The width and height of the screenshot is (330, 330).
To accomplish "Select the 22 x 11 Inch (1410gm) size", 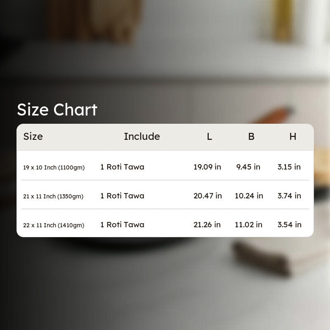I will [54, 225].
